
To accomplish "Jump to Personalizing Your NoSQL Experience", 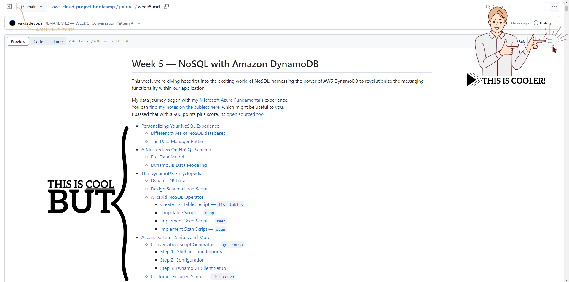I will coord(180,126).
